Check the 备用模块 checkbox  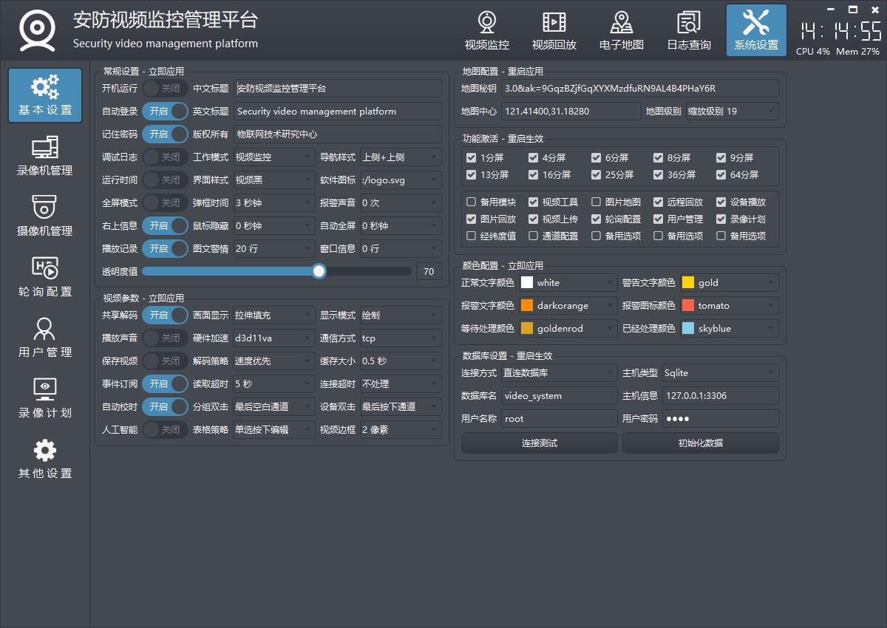[472, 202]
